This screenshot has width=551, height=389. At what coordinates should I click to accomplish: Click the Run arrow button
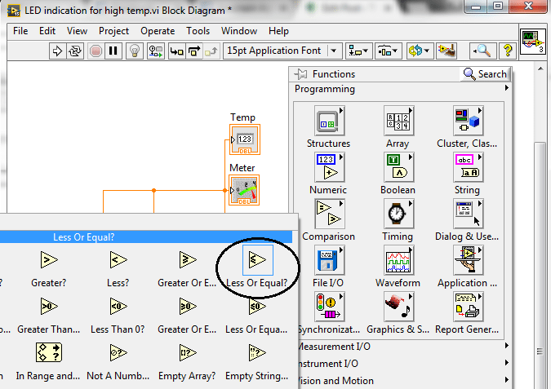[x=57, y=51]
